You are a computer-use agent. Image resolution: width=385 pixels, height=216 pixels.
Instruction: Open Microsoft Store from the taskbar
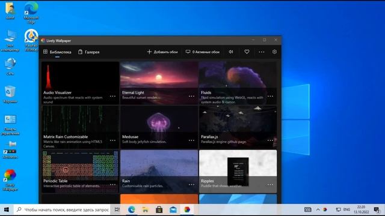(x=159, y=209)
